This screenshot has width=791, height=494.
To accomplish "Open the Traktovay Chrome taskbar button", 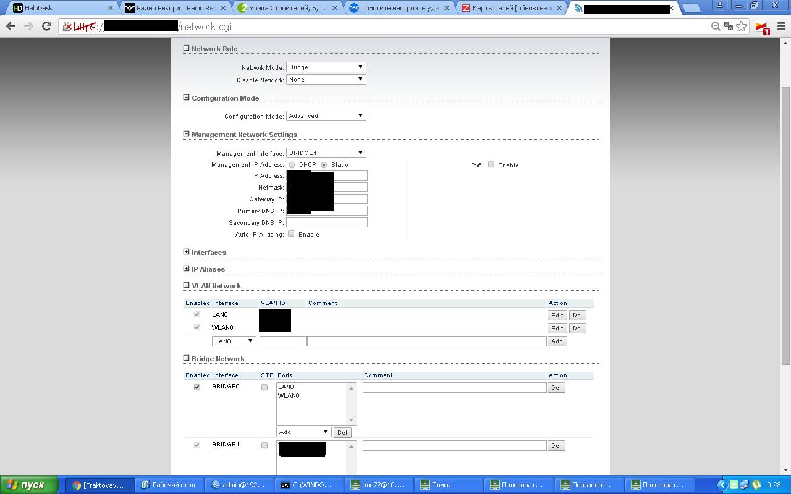I will point(99,485).
